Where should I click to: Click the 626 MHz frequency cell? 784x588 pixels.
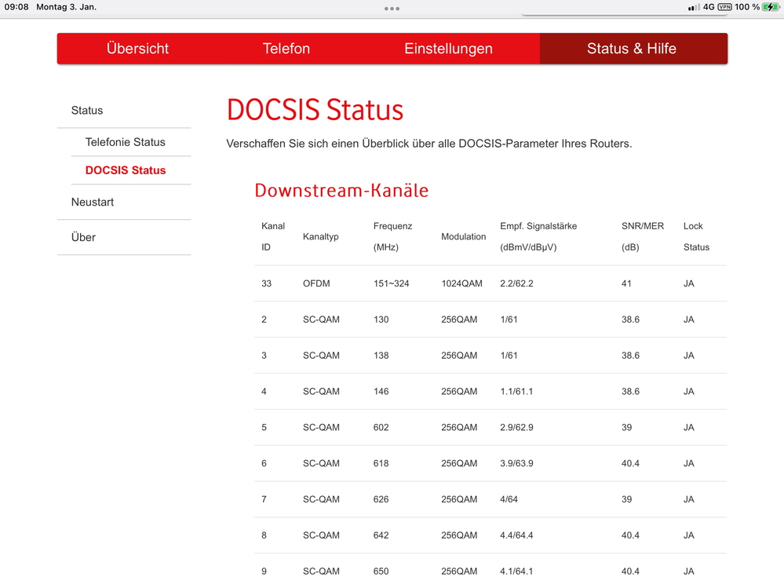(381, 499)
